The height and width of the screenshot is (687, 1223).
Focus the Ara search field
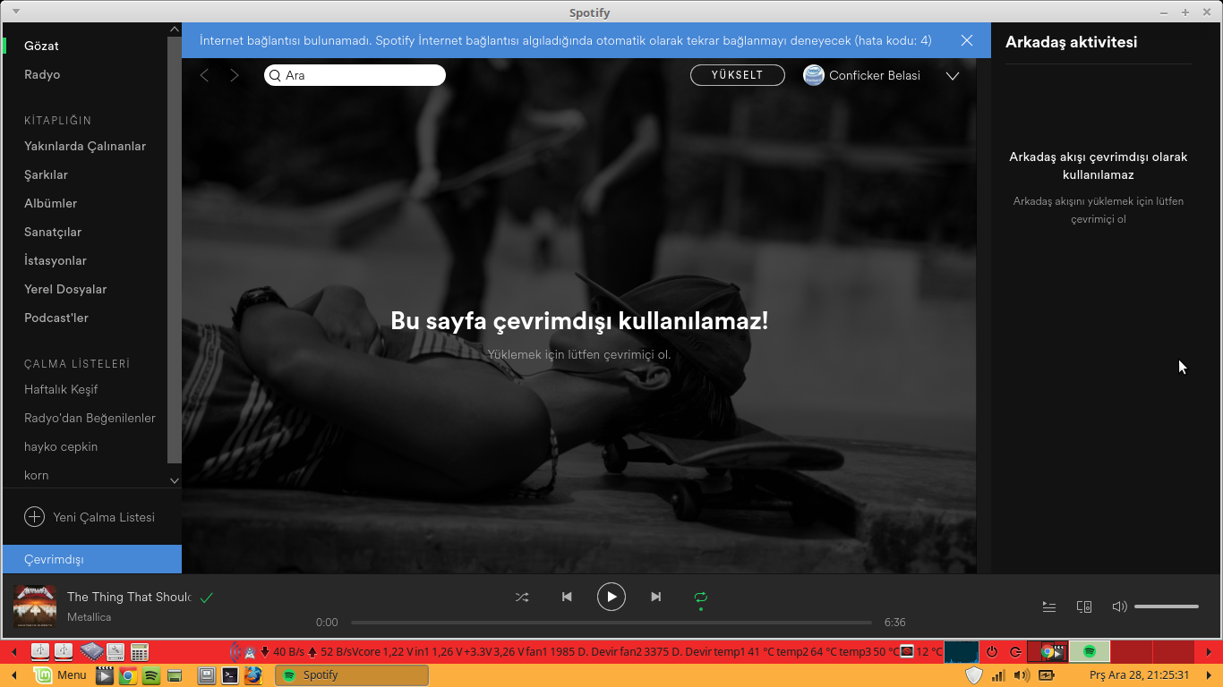[x=355, y=75]
